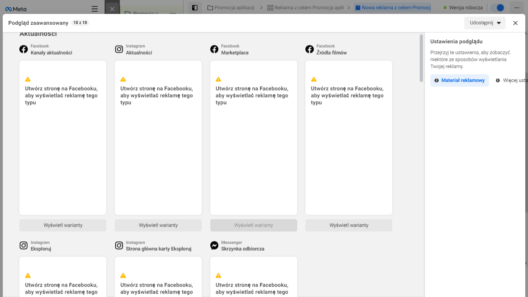
Task: Toggle the blue switch near Wersja robocza
Action: pos(497,8)
